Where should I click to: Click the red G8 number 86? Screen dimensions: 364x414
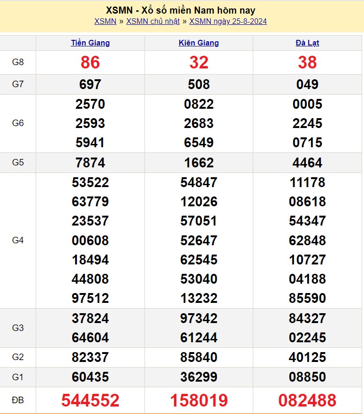click(x=90, y=62)
